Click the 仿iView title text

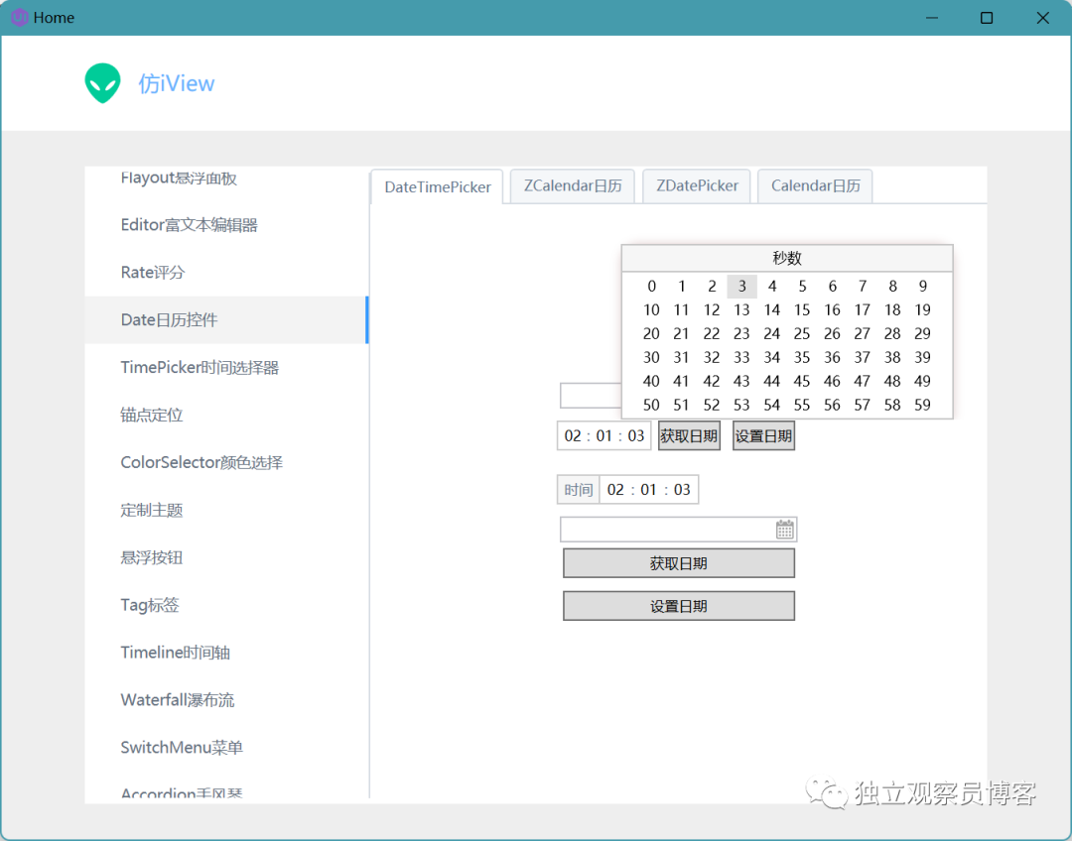pos(177,83)
